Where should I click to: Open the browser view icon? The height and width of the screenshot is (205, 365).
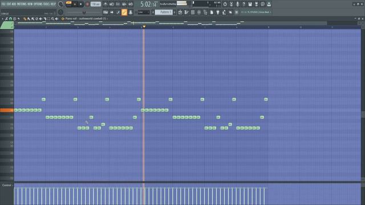click(x=205, y=12)
